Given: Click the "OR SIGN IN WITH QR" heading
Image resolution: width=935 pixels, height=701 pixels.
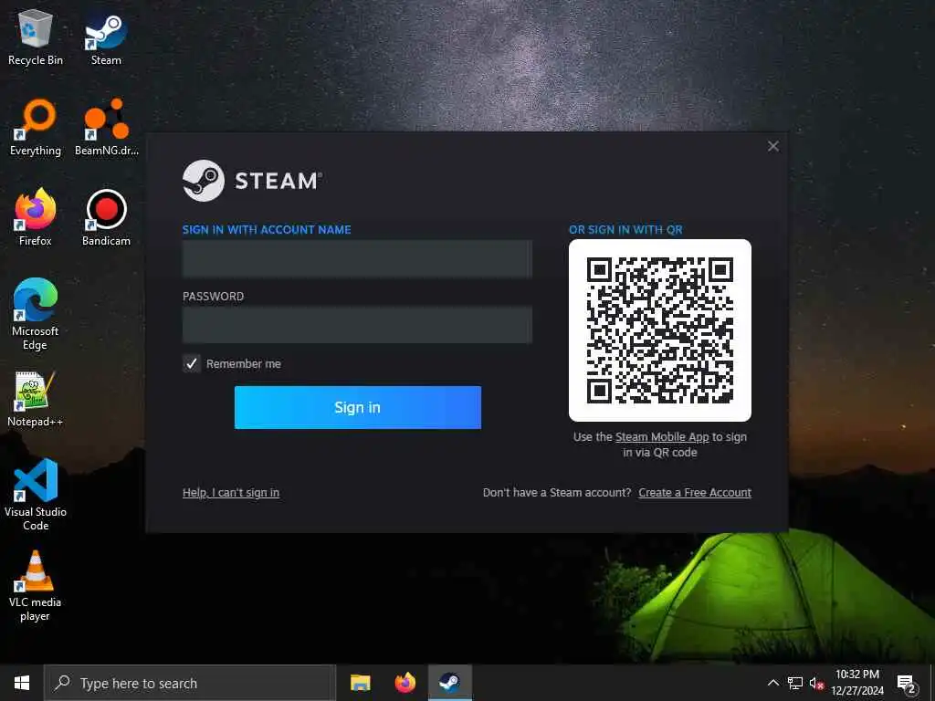Looking at the screenshot, I should (625, 229).
